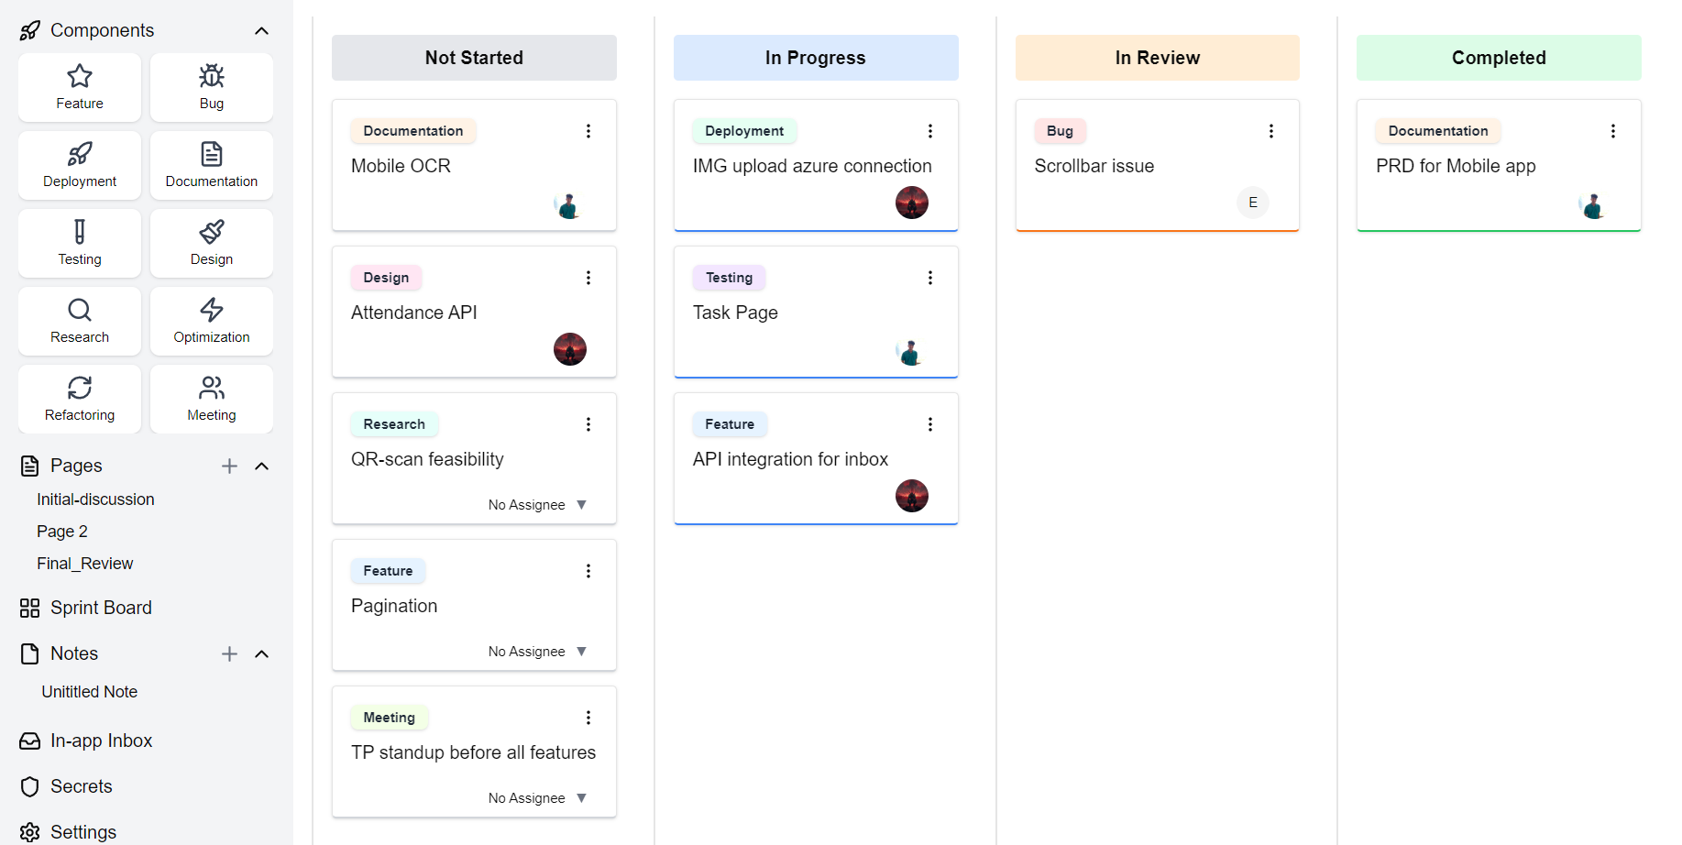Click the Optimization lightning component

pos(212,321)
